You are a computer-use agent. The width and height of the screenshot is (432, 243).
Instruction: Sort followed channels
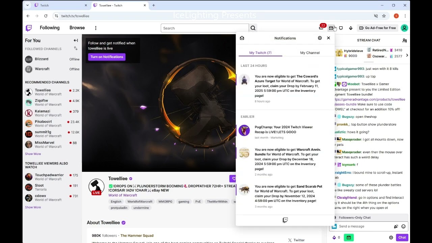[76, 49]
